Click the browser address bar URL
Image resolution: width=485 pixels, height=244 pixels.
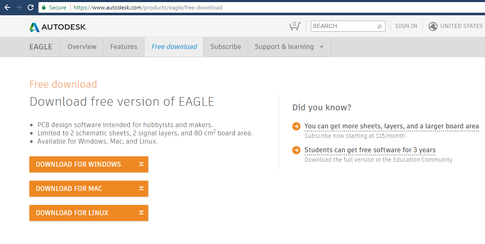[x=148, y=7]
